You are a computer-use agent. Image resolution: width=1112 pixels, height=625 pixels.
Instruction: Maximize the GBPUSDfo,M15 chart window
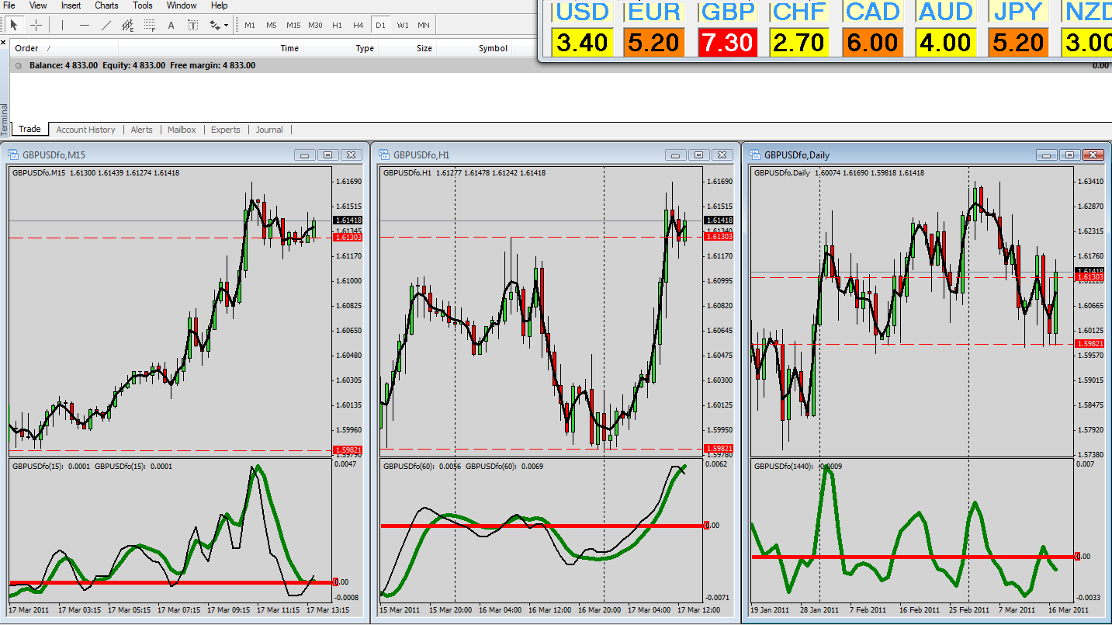point(328,155)
